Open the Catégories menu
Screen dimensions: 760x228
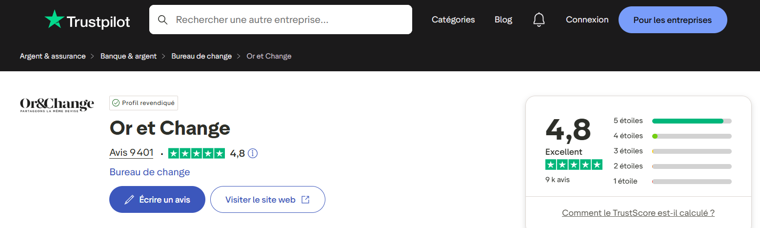453,20
